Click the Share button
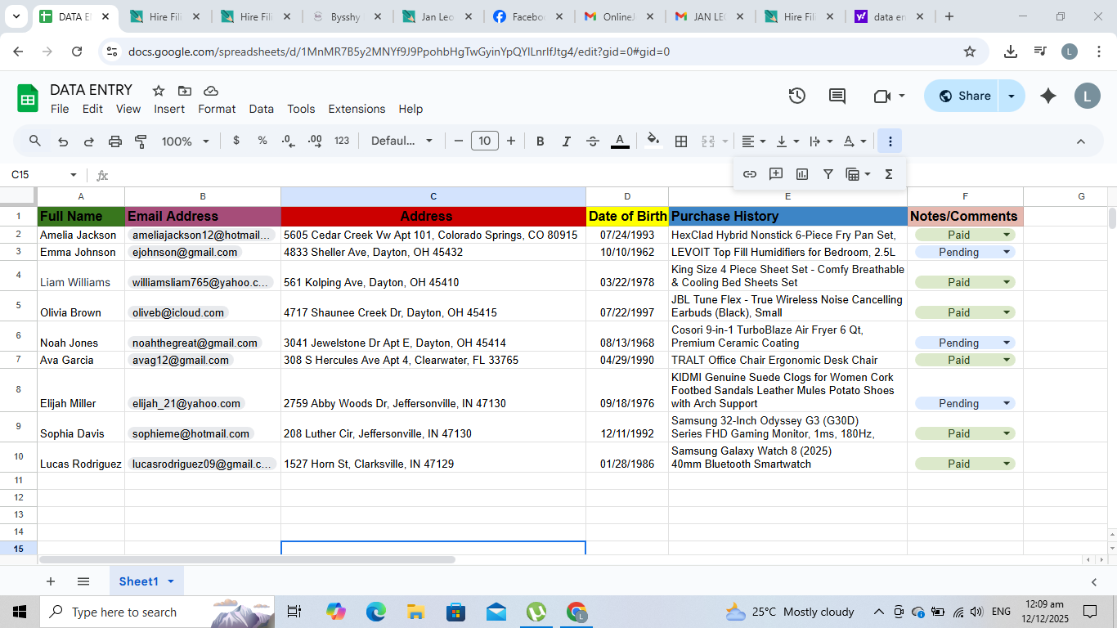The width and height of the screenshot is (1117, 628). (963, 96)
